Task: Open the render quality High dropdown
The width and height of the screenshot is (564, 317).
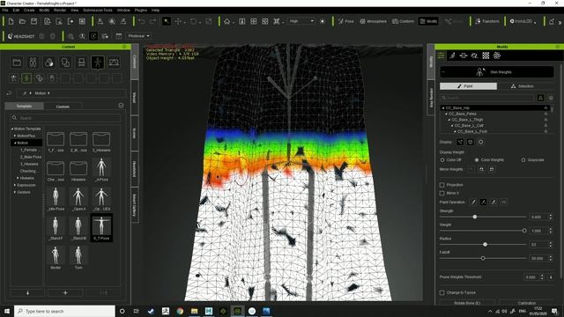Action: [301, 21]
